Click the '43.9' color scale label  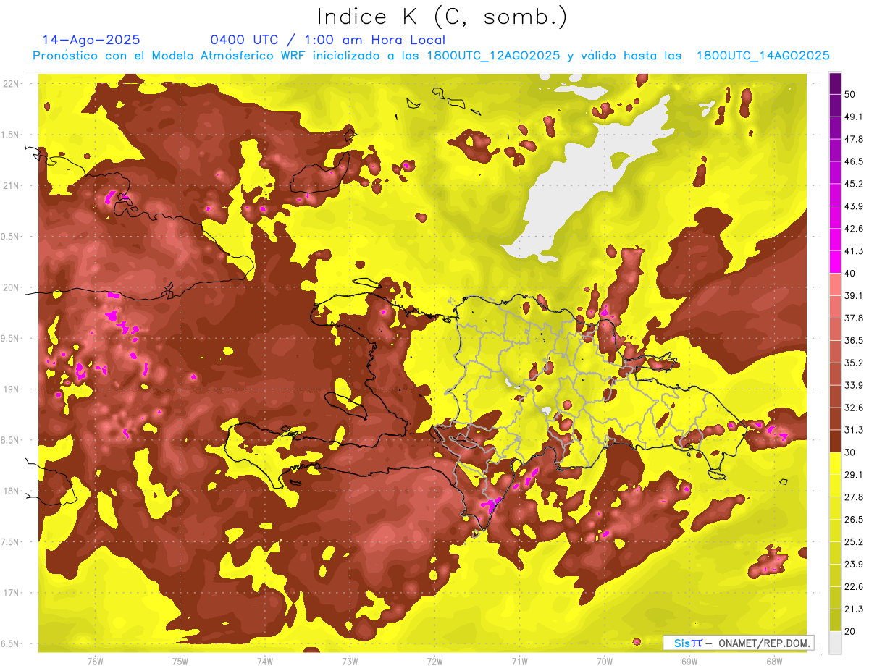click(x=854, y=206)
